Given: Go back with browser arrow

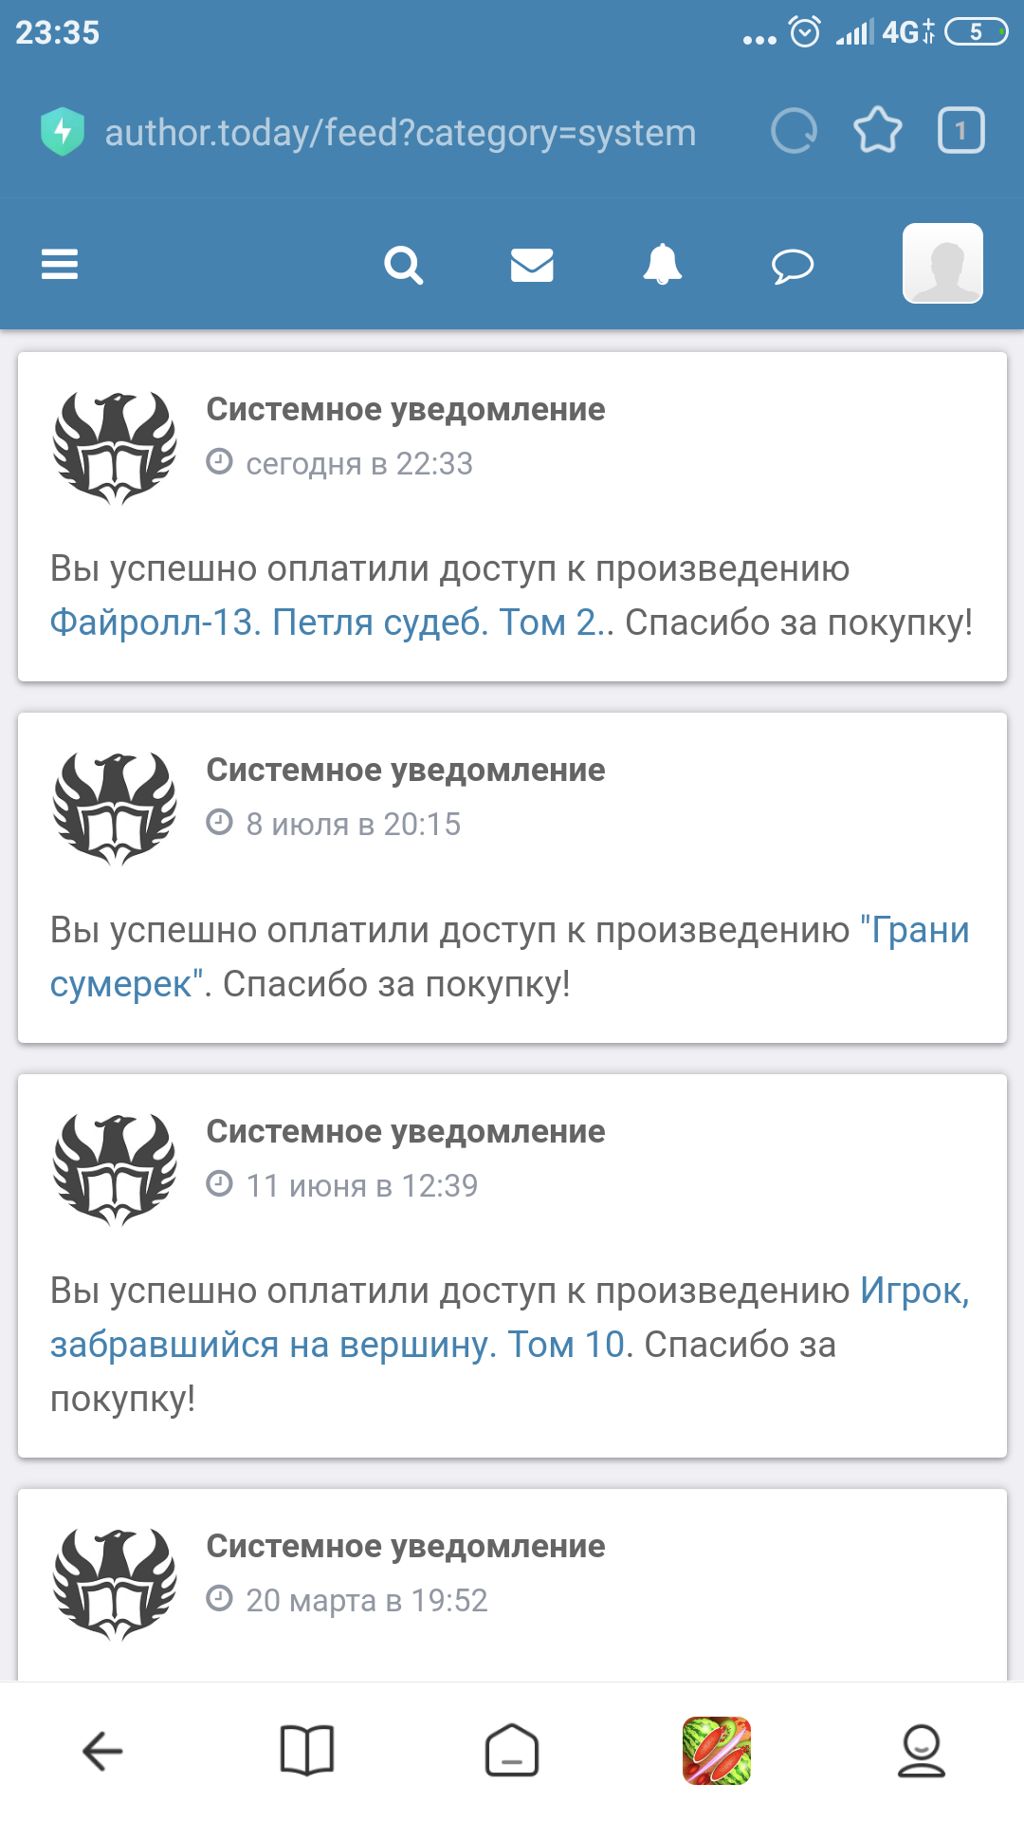Looking at the screenshot, I should [x=102, y=1751].
